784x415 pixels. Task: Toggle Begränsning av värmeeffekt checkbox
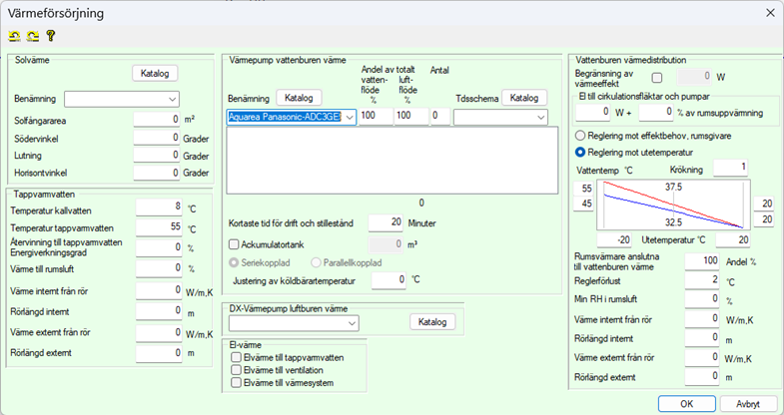656,77
